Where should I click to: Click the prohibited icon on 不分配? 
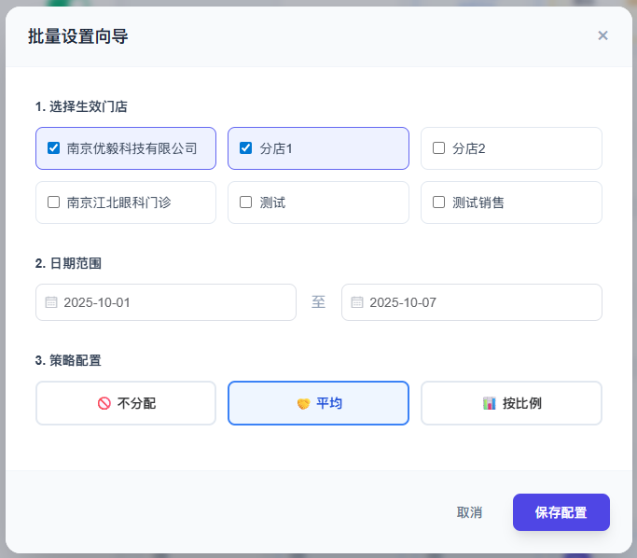click(104, 403)
